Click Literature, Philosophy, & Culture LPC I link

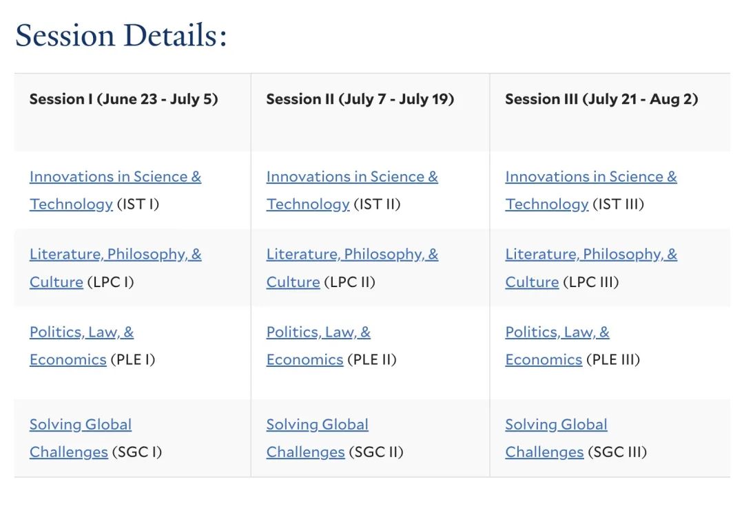click(x=115, y=268)
